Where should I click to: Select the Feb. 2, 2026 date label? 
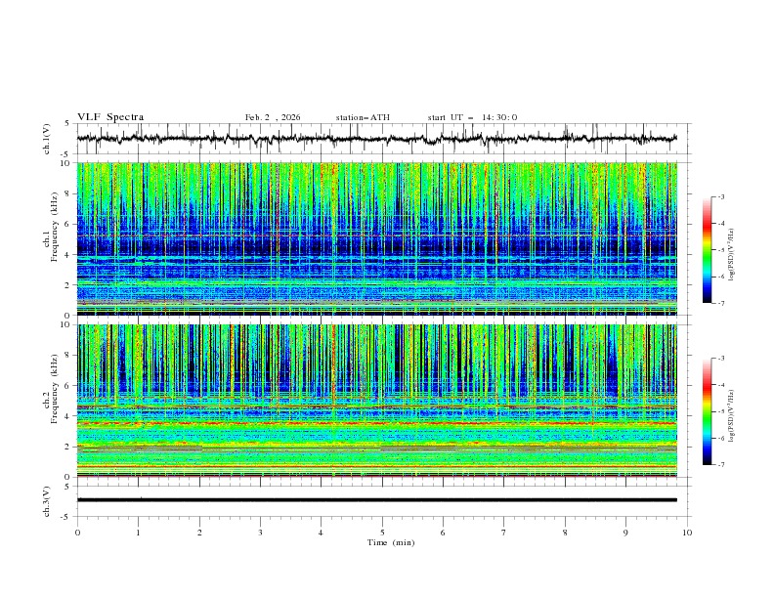pos(273,117)
